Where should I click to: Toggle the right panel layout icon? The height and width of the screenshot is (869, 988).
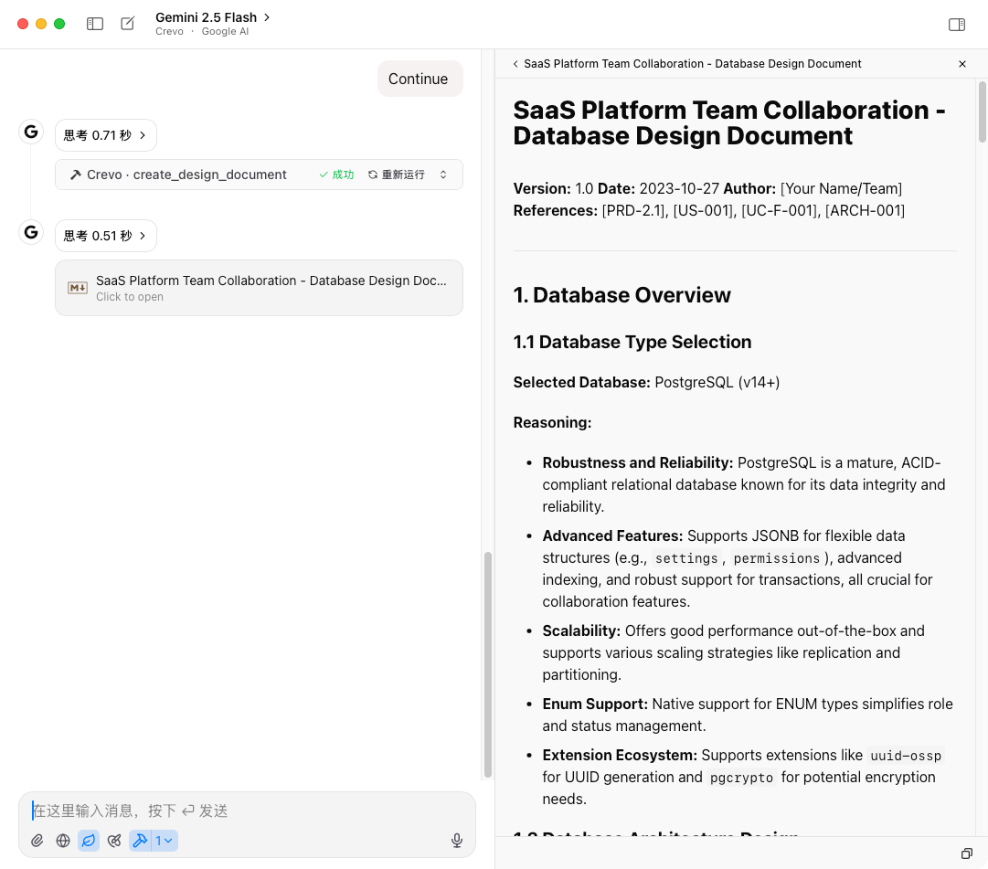(x=957, y=25)
